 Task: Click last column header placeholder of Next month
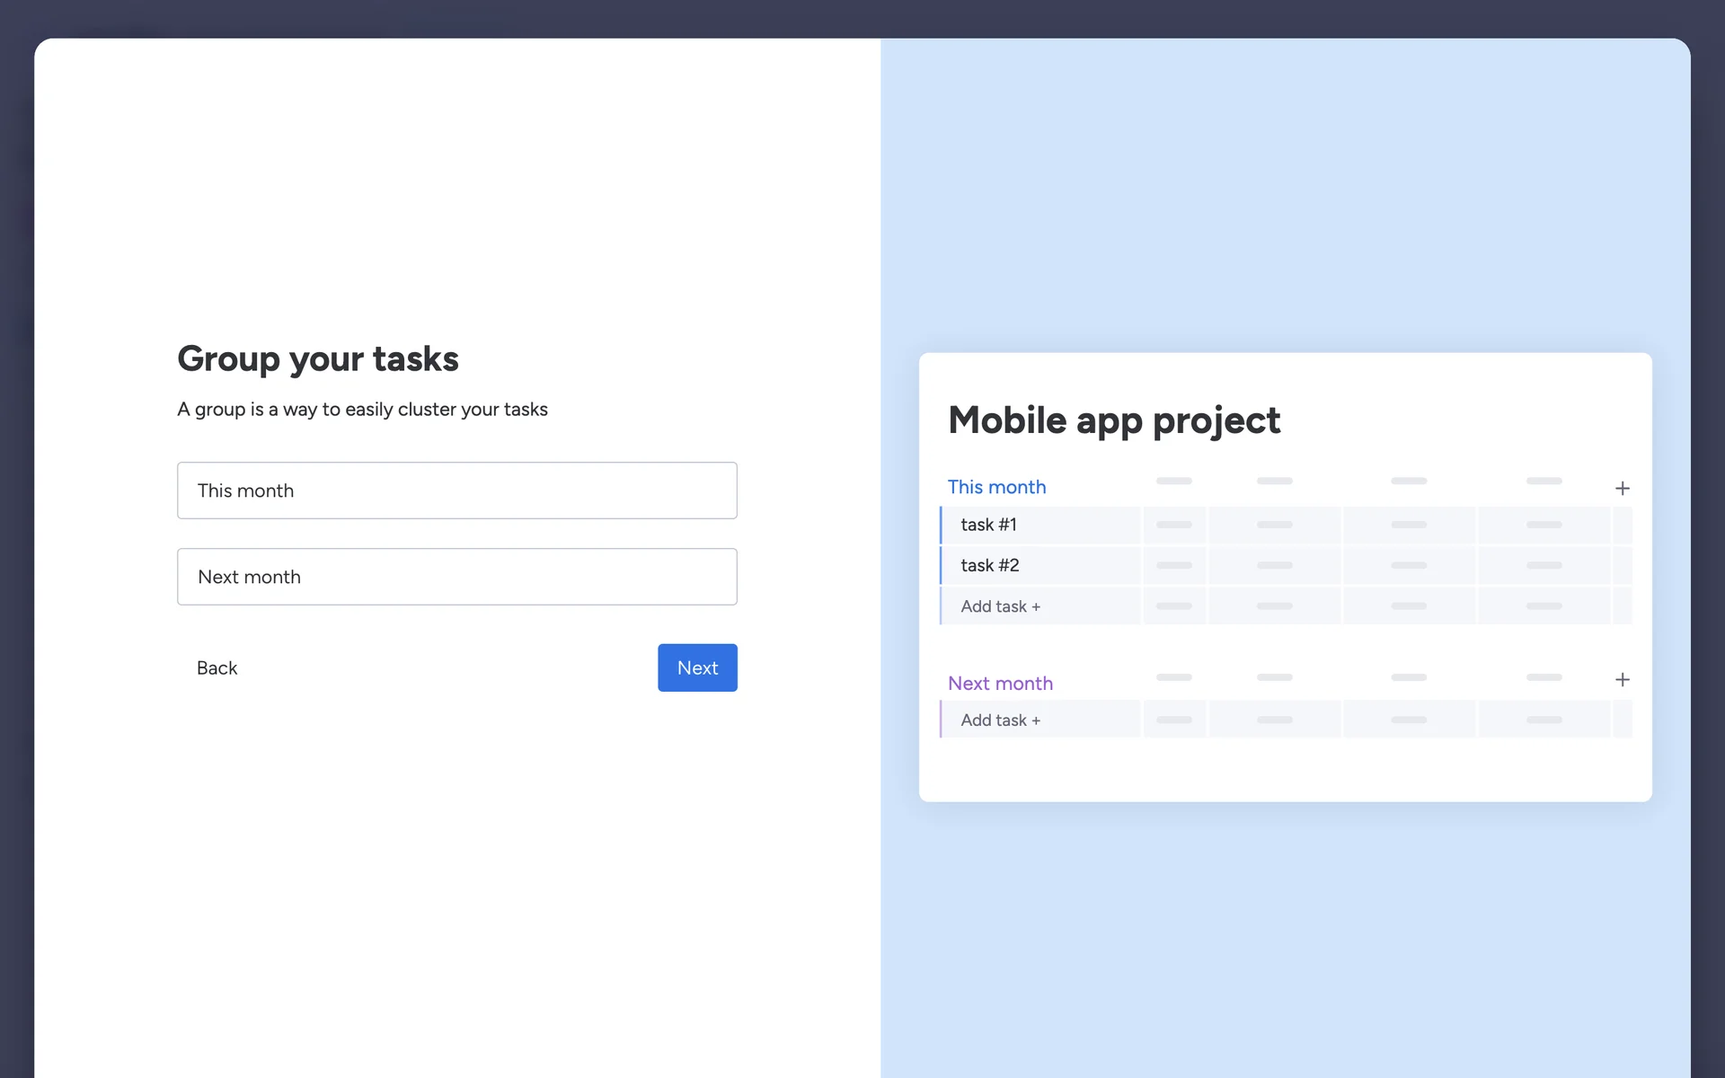(x=1544, y=677)
